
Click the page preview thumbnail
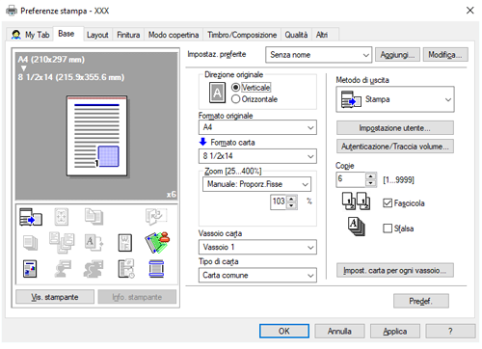point(96,136)
